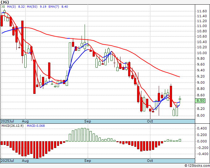Click the 0.400 MACD axis label
This screenshot has width=210, height=168.
tap(202, 129)
